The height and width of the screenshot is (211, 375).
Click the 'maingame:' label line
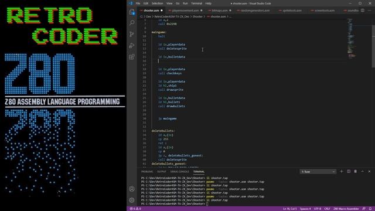pos(159,32)
